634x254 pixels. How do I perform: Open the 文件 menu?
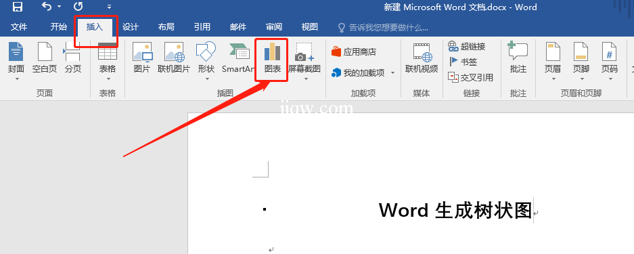(x=19, y=27)
